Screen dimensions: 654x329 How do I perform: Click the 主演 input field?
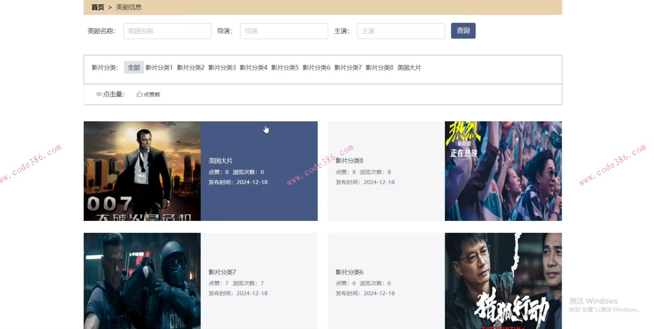(400, 31)
